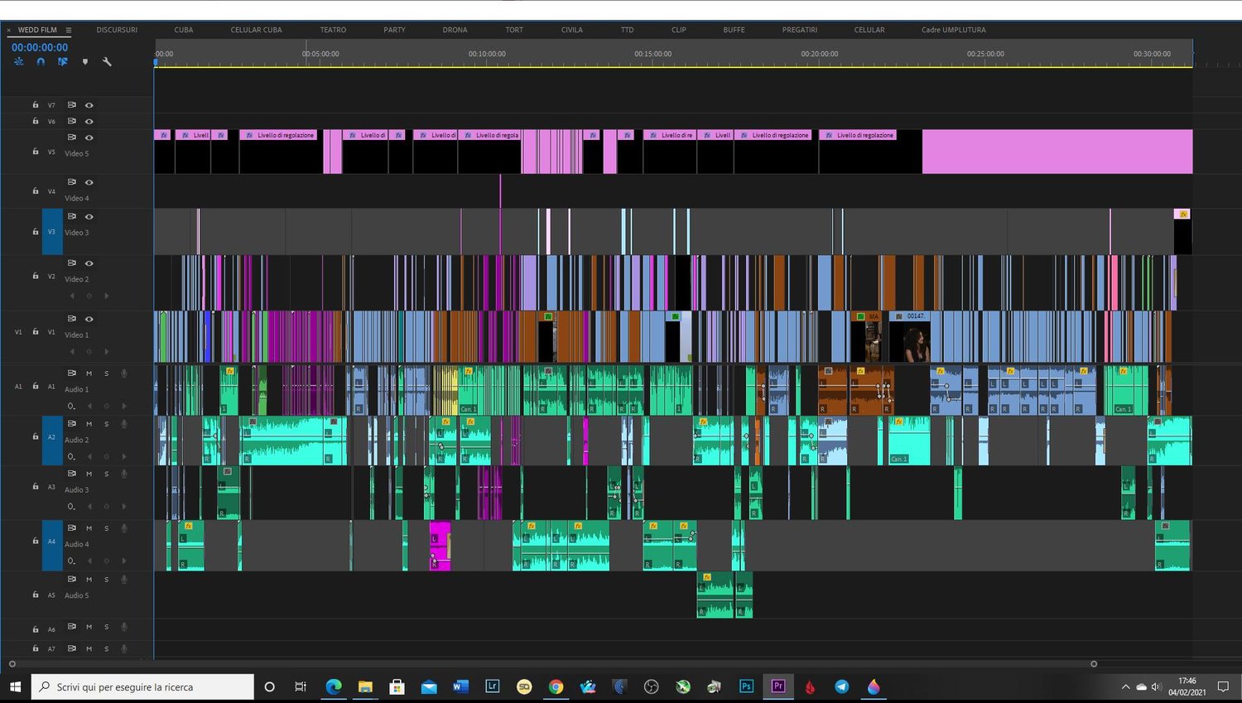Add a marker with the marker icon
Image resolution: width=1242 pixels, height=703 pixels.
(84, 61)
